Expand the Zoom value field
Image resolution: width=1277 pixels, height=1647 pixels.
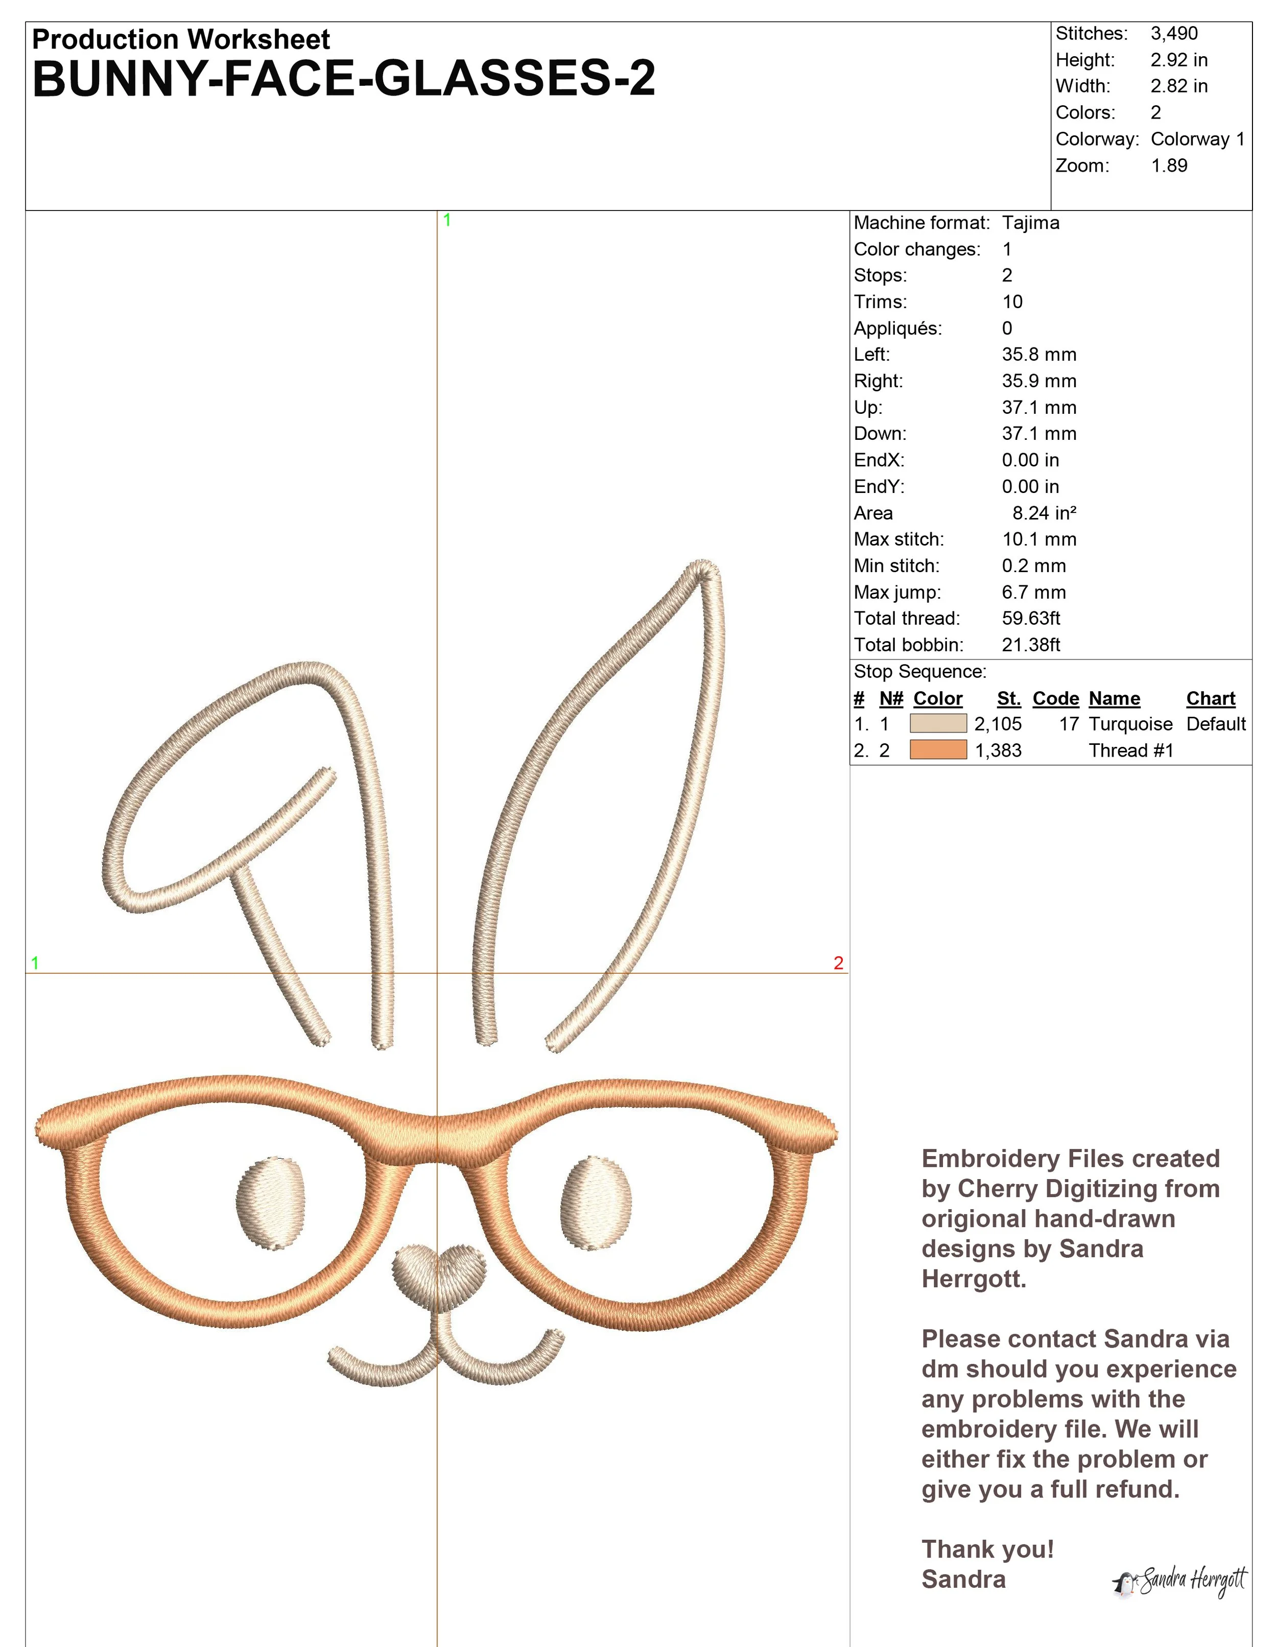click(x=1169, y=165)
